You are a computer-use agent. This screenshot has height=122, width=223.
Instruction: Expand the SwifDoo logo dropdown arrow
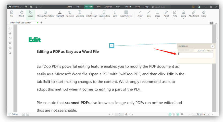pos(21,7)
